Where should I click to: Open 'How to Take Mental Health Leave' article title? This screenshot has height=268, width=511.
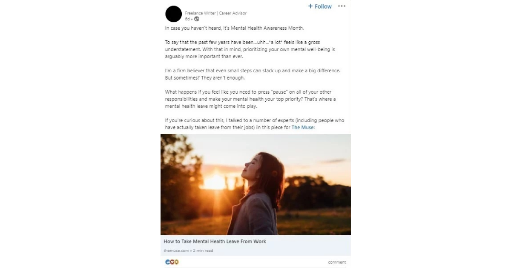point(215,242)
